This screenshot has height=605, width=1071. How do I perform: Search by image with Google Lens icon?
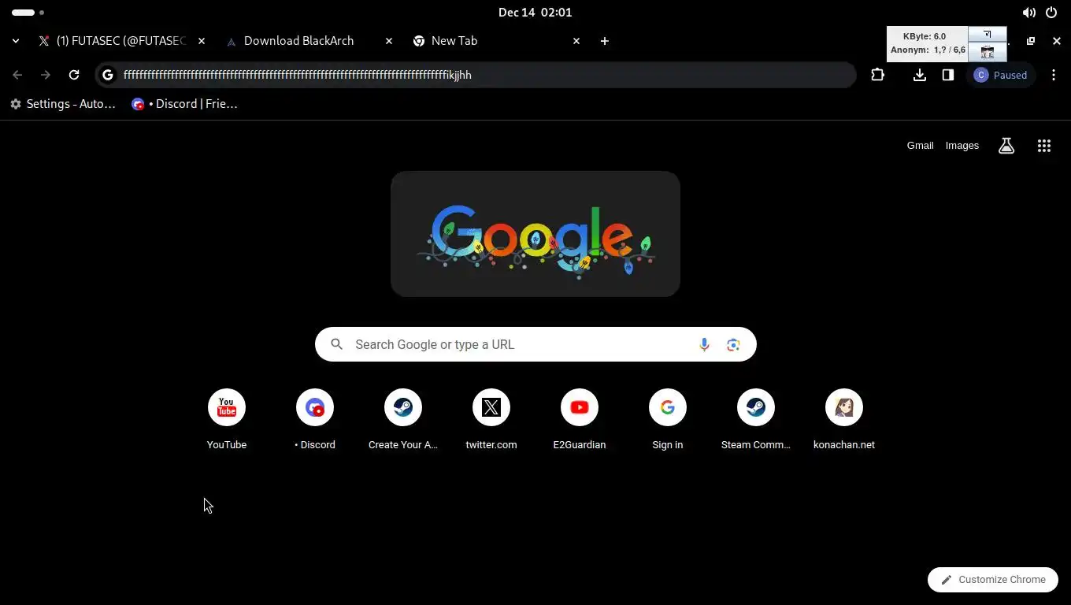[733, 344]
